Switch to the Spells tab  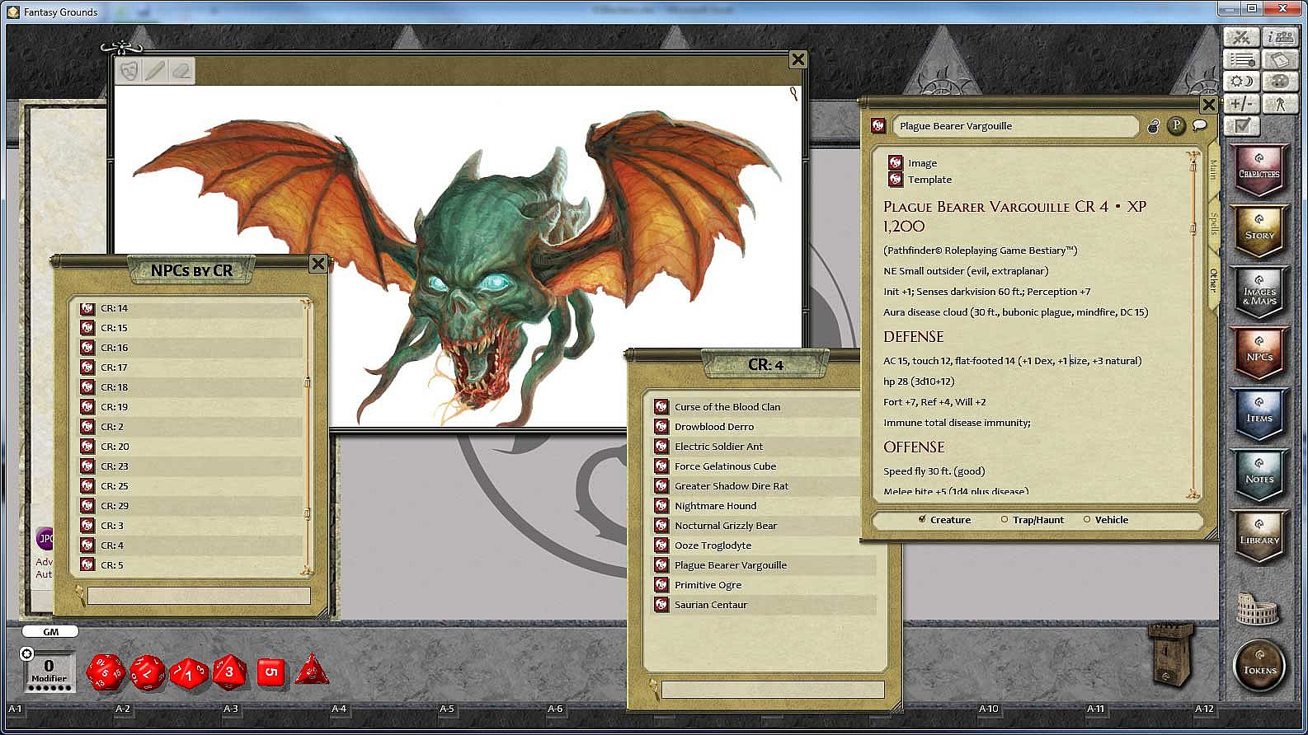[1213, 223]
